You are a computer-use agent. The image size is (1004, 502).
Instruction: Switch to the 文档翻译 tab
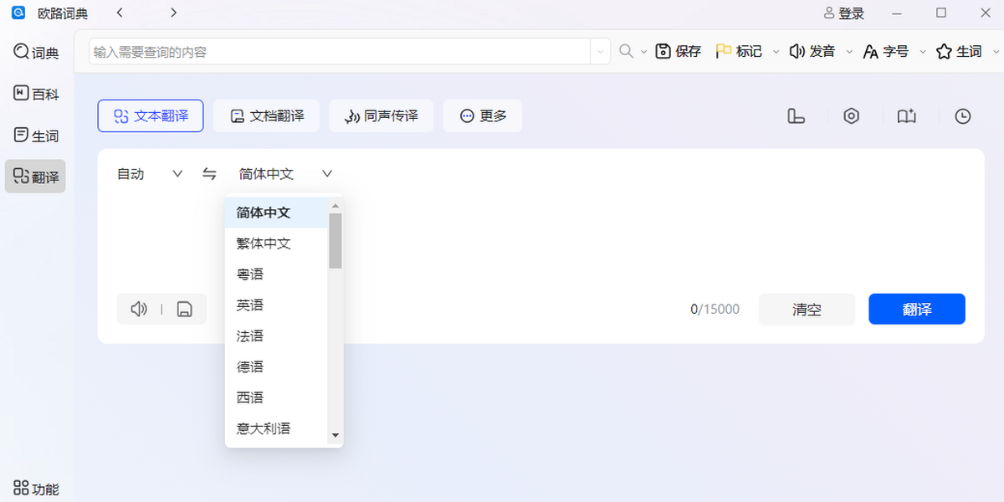[266, 116]
